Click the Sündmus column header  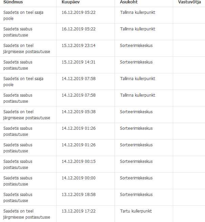click(13, 2)
